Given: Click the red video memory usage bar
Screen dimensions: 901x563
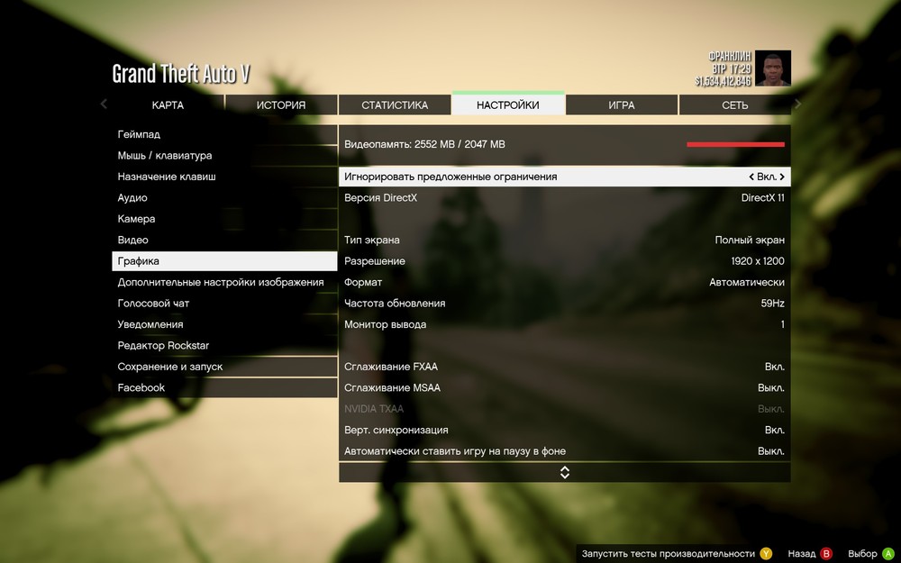Looking at the screenshot, I should click(735, 144).
